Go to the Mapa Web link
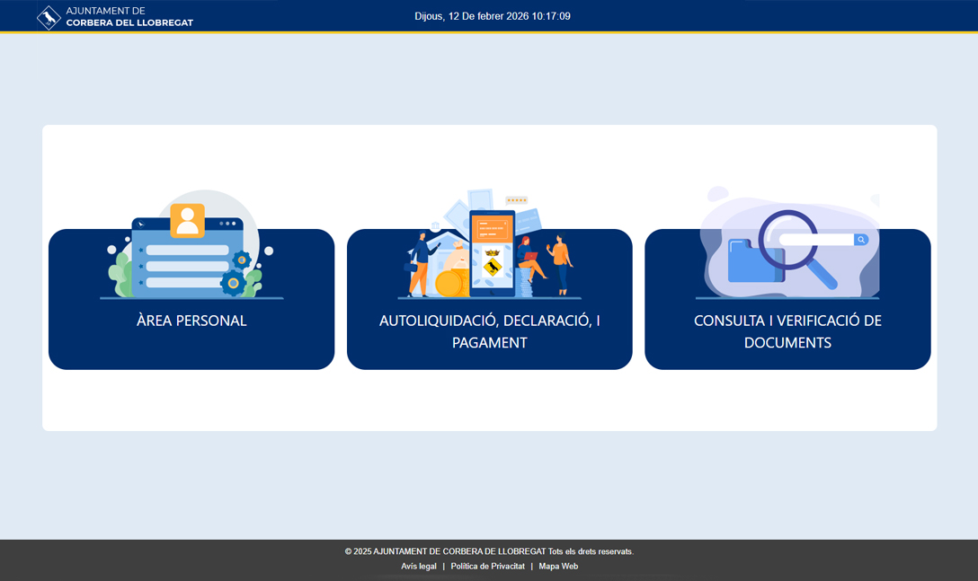 558,567
